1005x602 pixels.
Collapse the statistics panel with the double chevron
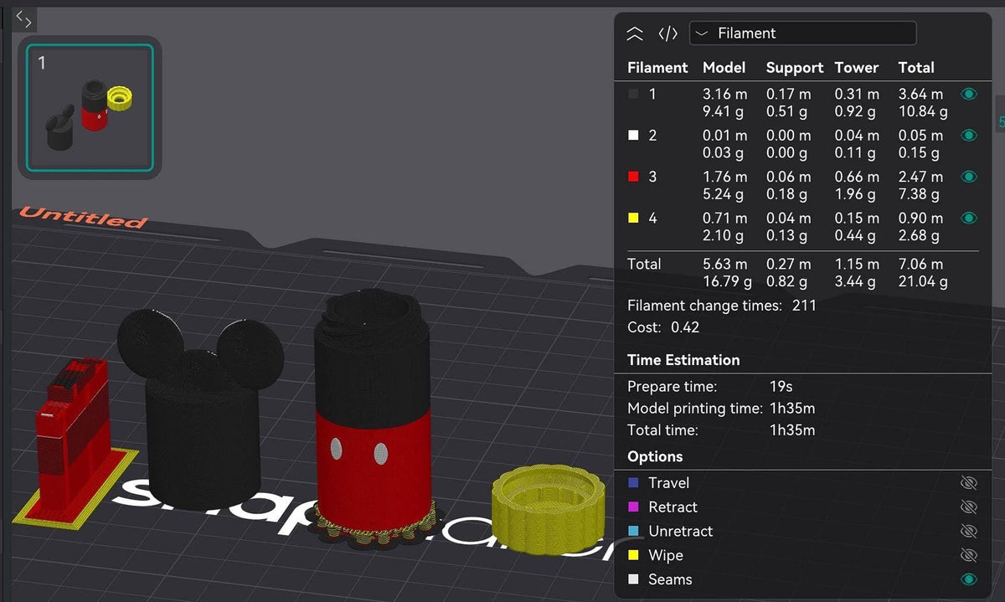(635, 33)
